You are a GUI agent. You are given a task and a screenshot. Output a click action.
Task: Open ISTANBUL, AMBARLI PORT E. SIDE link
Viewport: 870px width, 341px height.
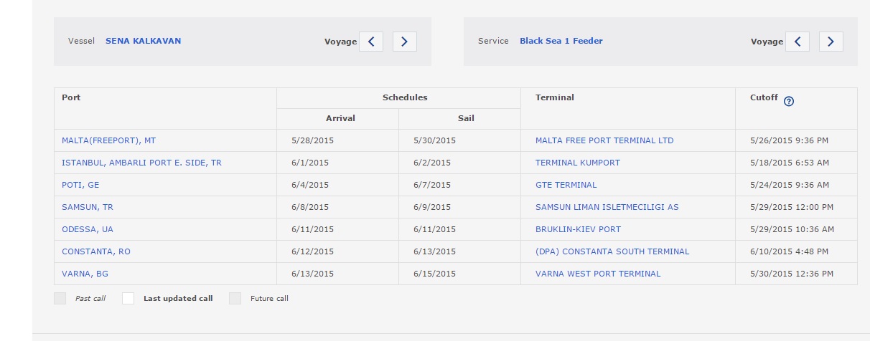(141, 163)
